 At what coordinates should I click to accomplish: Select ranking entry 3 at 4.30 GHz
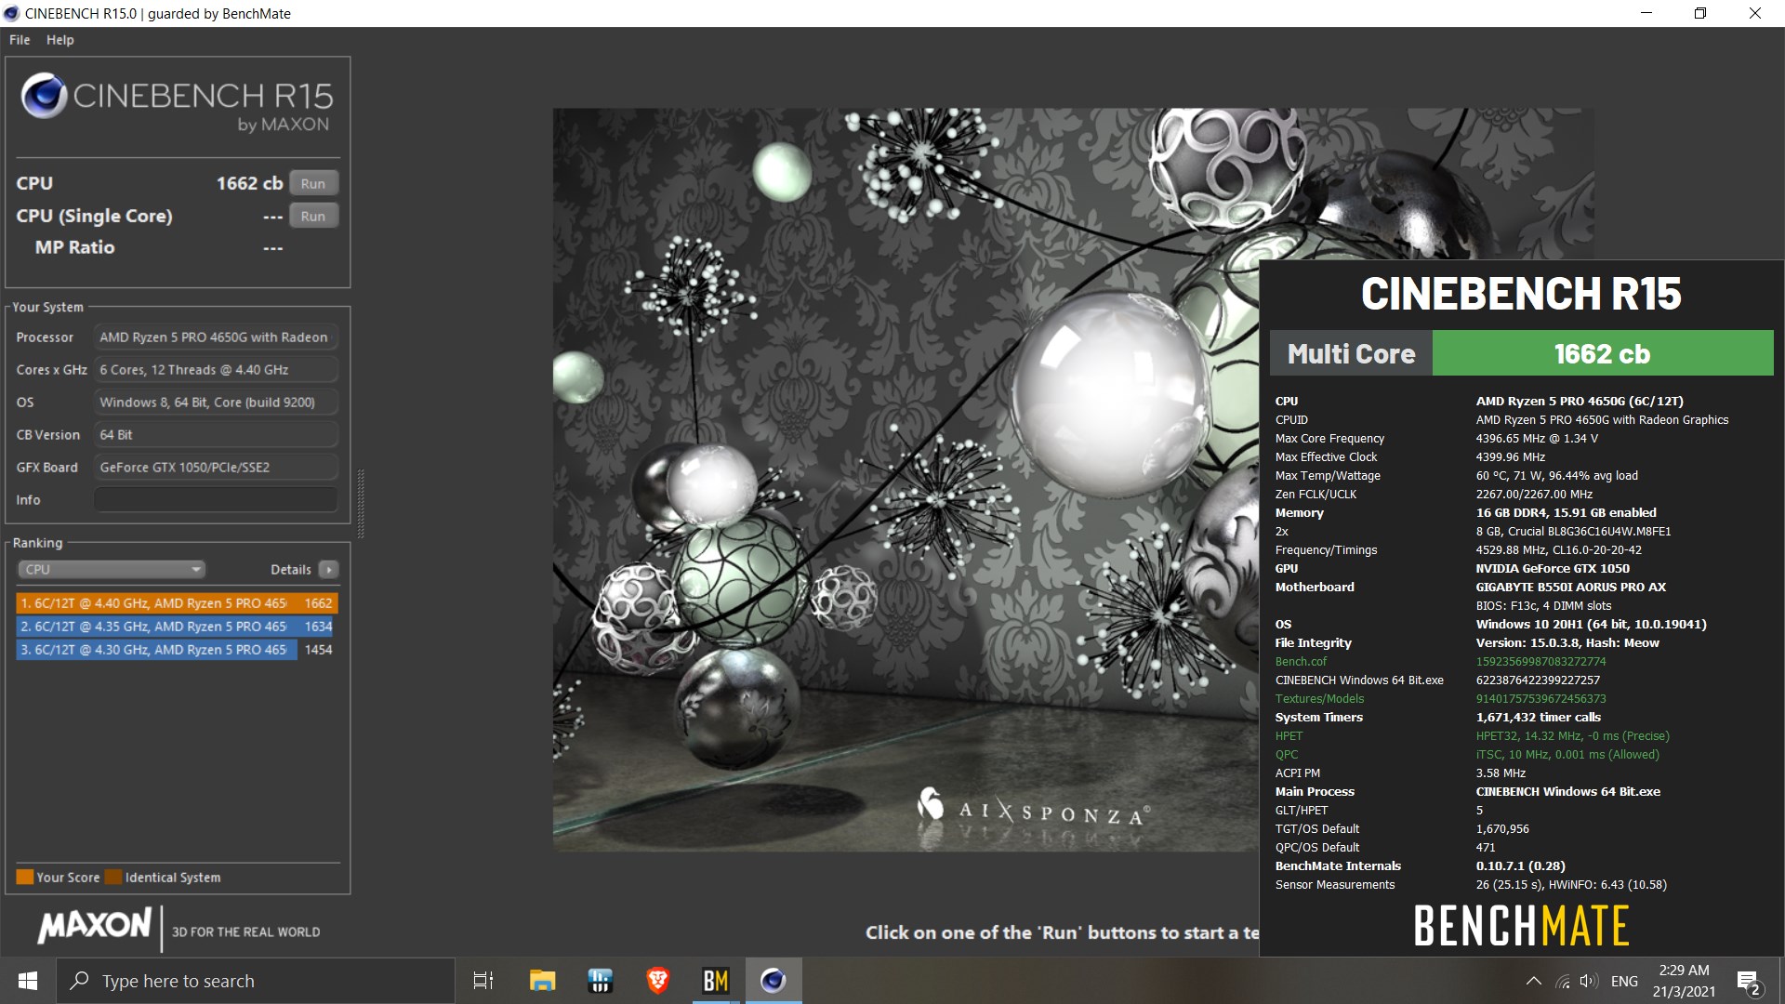coord(175,650)
